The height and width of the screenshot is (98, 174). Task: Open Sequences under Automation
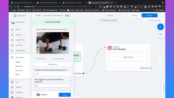point(19,70)
